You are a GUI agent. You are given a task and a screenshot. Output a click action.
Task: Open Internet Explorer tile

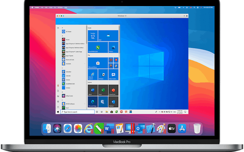click(93, 74)
